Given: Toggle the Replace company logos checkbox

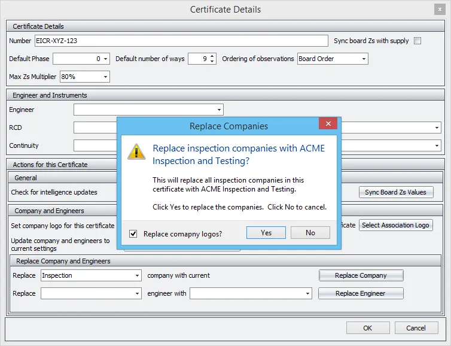Looking at the screenshot, I should point(133,233).
